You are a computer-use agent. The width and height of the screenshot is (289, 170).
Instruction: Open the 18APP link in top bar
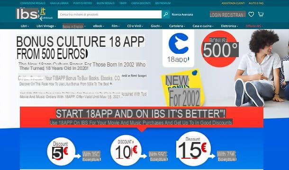(x=123, y=3)
